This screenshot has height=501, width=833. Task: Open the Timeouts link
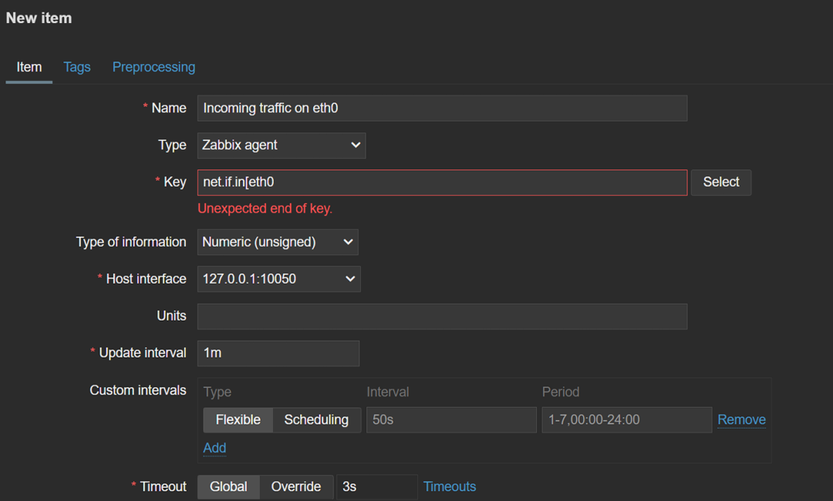pos(450,486)
